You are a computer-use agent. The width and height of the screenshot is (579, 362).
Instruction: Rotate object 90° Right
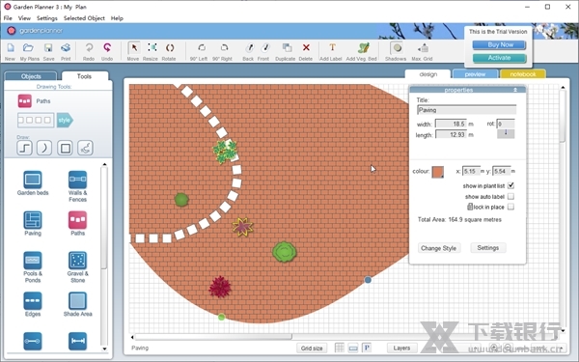pos(224,47)
